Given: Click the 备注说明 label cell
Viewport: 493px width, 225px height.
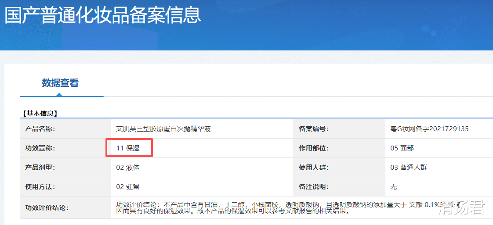Looking at the screenshot, I should click(x=340, y=187).
